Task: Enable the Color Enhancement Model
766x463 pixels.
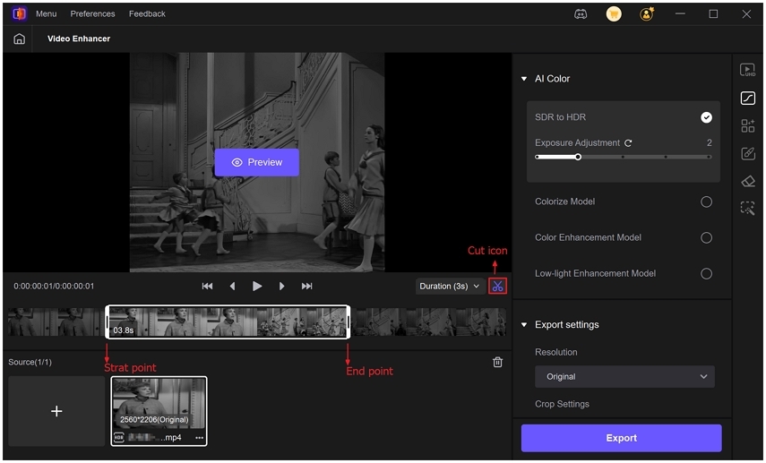Action: pos(706,238)
